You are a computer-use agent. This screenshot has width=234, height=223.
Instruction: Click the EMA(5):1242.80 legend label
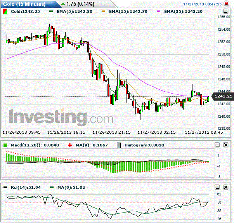pos(75,12)
